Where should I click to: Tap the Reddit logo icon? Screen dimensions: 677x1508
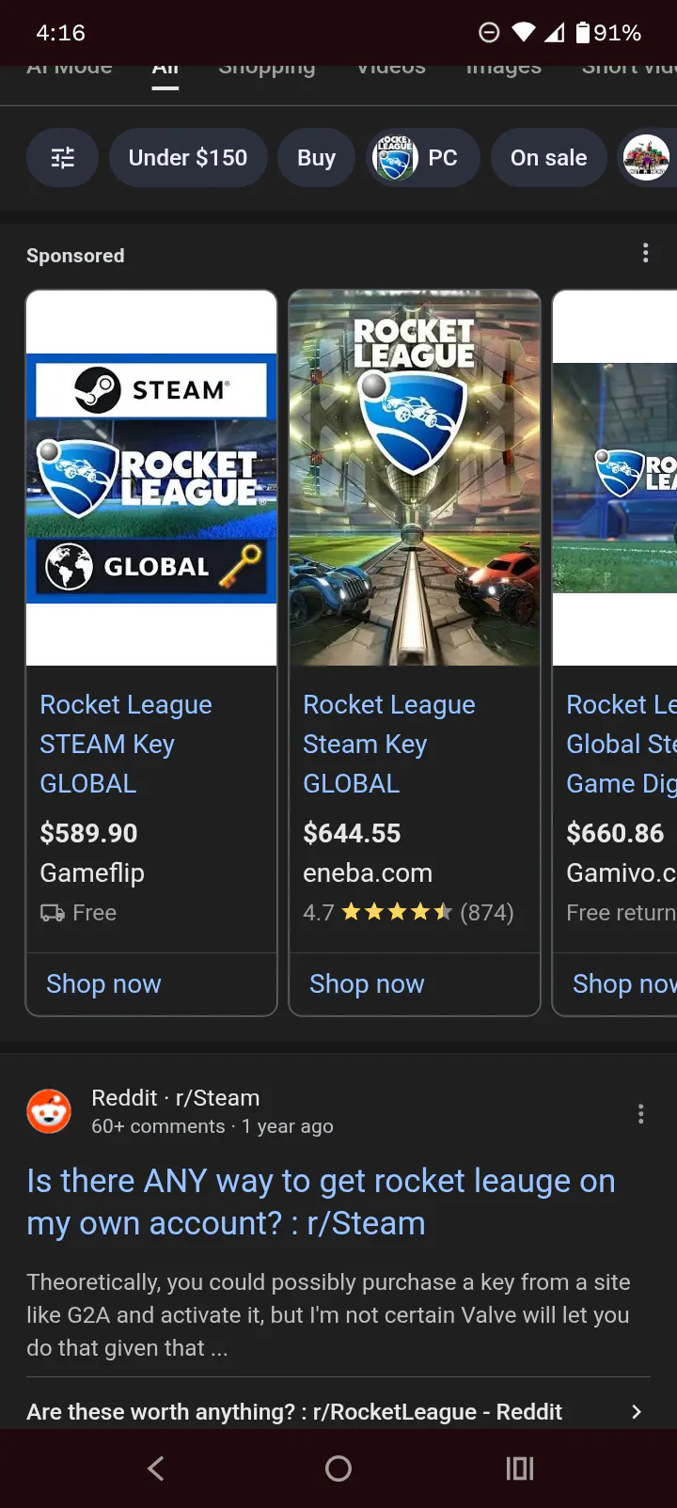point(49,1112)
